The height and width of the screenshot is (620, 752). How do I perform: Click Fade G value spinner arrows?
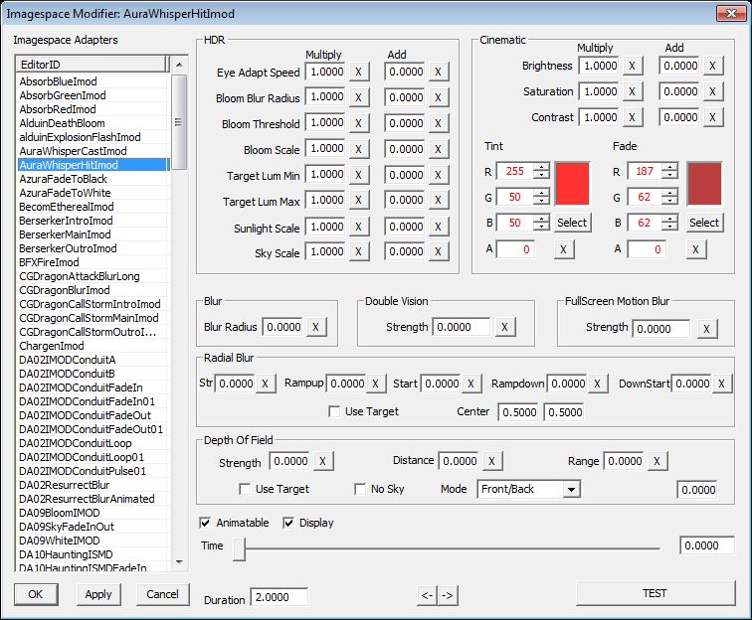(670, 197)
